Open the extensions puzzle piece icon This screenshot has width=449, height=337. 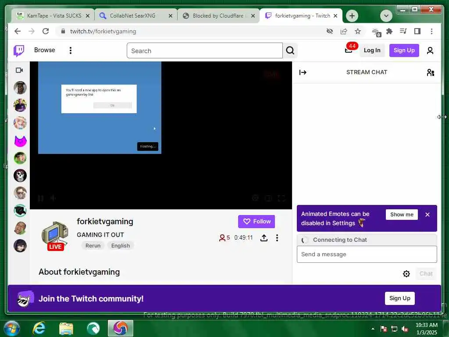coord(389,31)
